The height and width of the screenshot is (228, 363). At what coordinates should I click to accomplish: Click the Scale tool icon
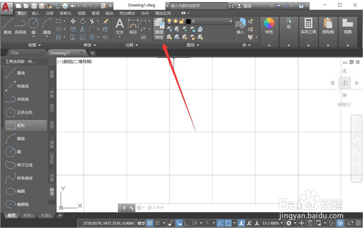(82, 37)
